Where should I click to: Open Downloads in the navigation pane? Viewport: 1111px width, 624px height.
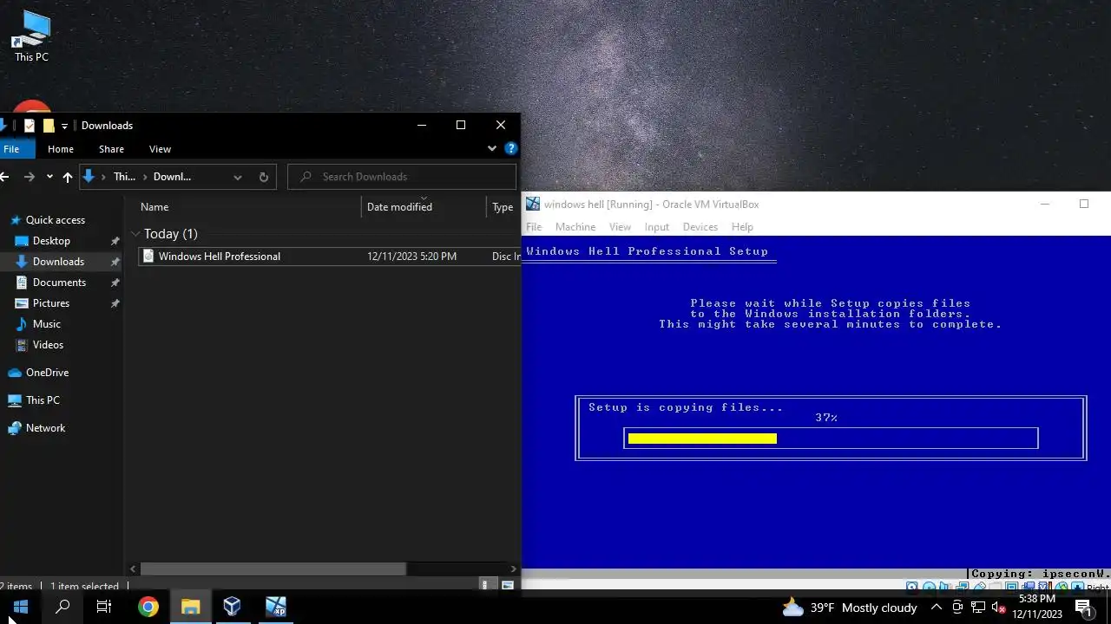click(58, 262)
